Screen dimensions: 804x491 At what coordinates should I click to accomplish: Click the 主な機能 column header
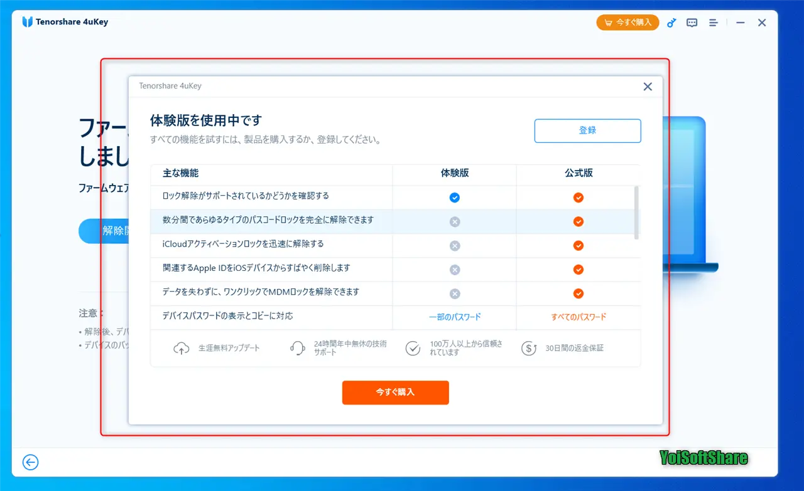(x=180, y=173)
